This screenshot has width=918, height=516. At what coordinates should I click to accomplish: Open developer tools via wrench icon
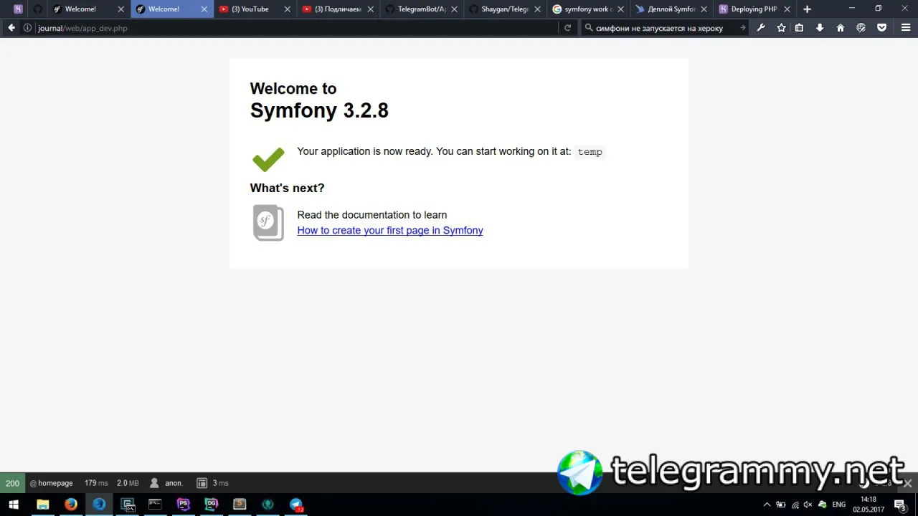tap(761, 28)
